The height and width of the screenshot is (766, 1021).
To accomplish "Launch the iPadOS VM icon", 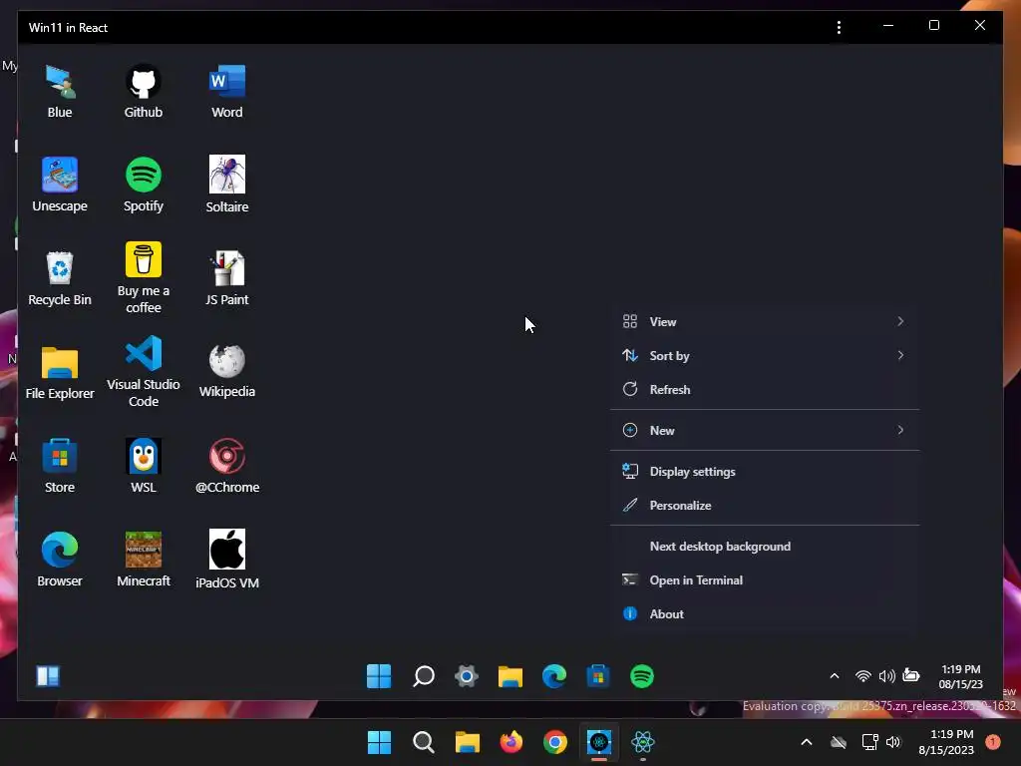I will 227,560.
